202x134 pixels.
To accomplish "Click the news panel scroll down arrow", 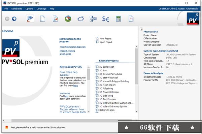I will pos(89,111).
